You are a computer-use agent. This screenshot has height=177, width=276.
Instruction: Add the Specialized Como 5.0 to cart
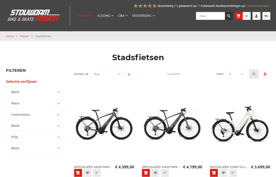click(x=214, y=173)
